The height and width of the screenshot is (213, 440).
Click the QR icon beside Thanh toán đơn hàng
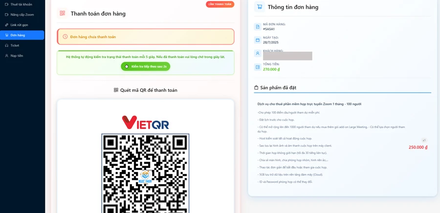62,13
